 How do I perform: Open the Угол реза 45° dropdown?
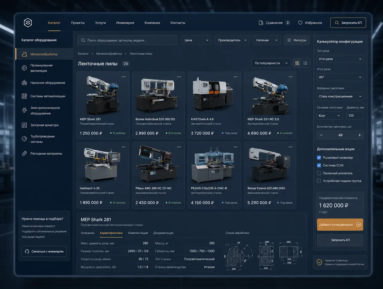[340, 77]
